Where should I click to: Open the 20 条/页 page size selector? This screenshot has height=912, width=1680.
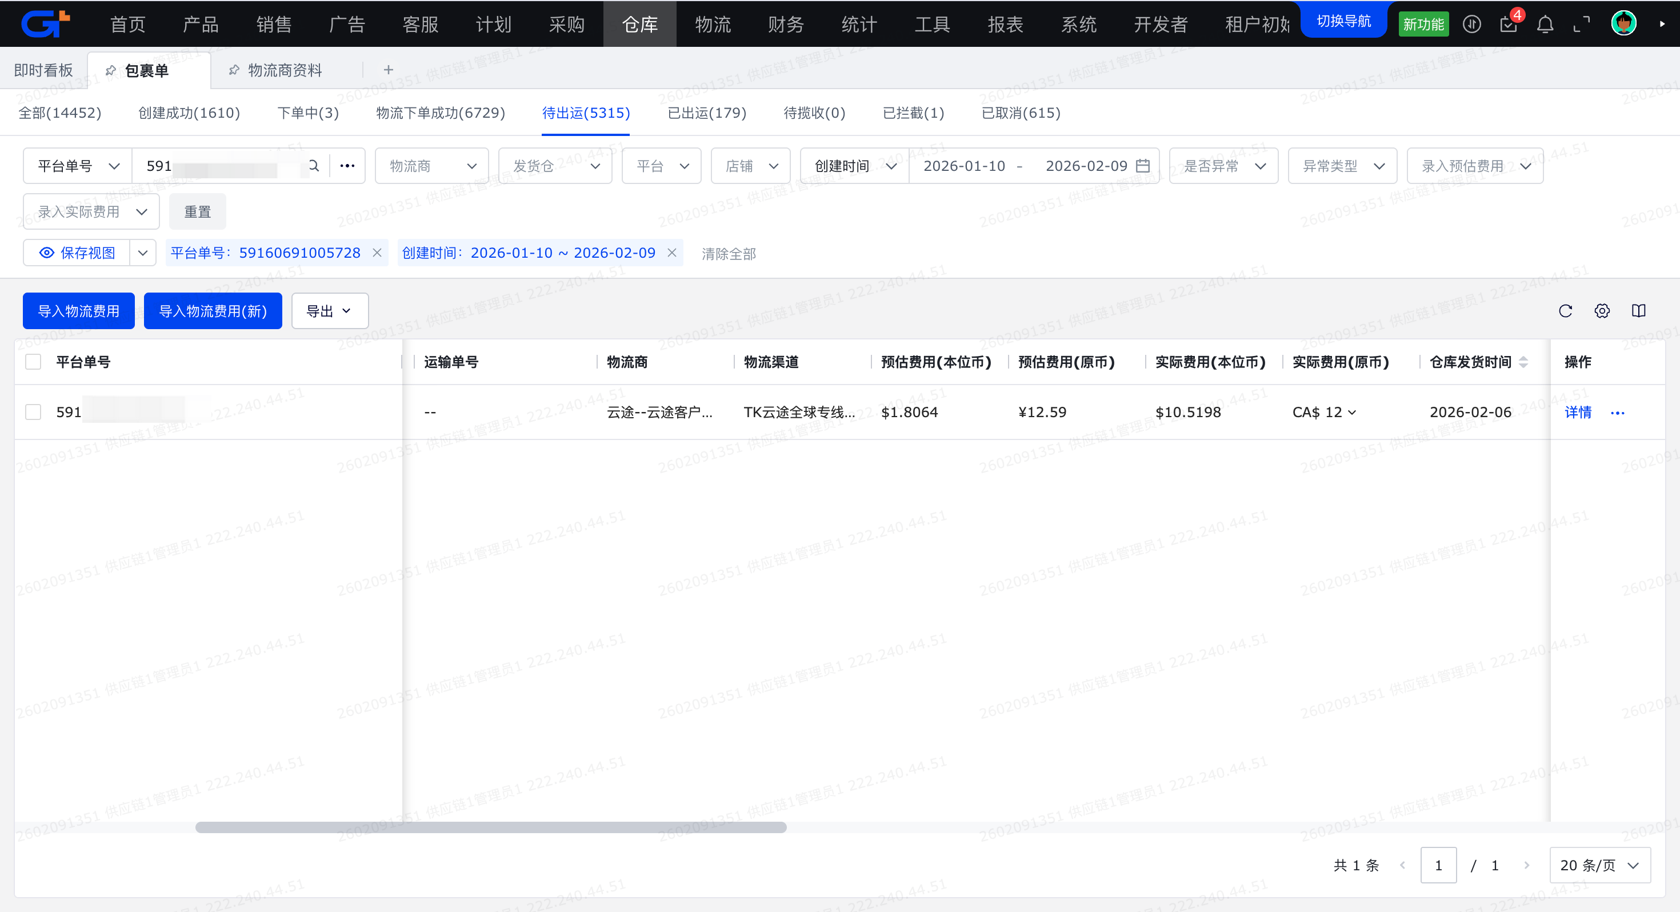pos(1599,865)
